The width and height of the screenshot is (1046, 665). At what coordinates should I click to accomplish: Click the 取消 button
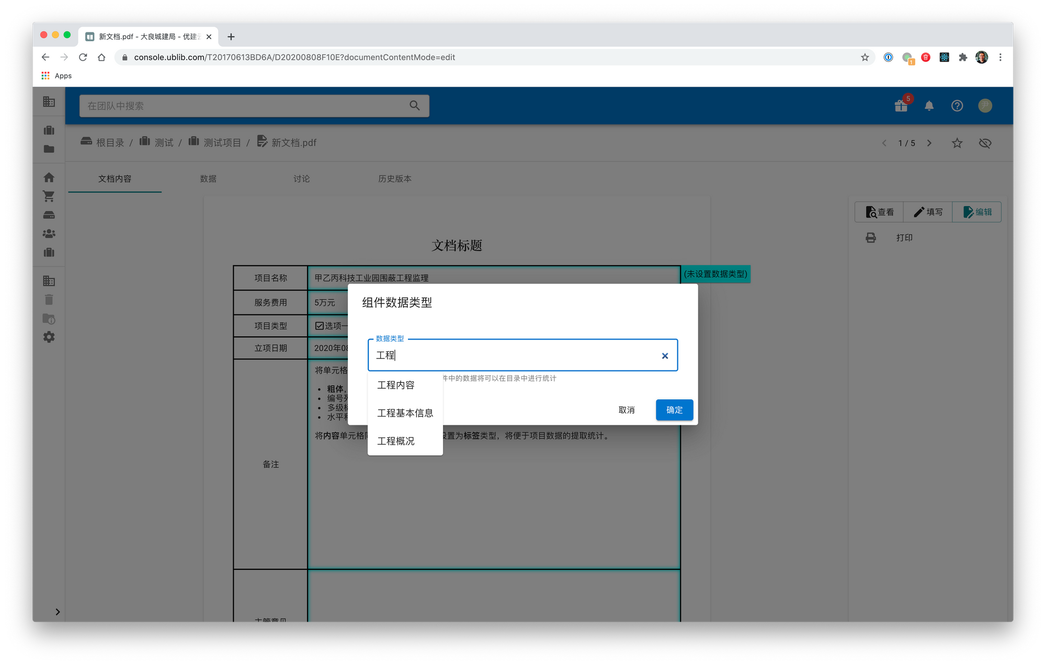point(626,410)
